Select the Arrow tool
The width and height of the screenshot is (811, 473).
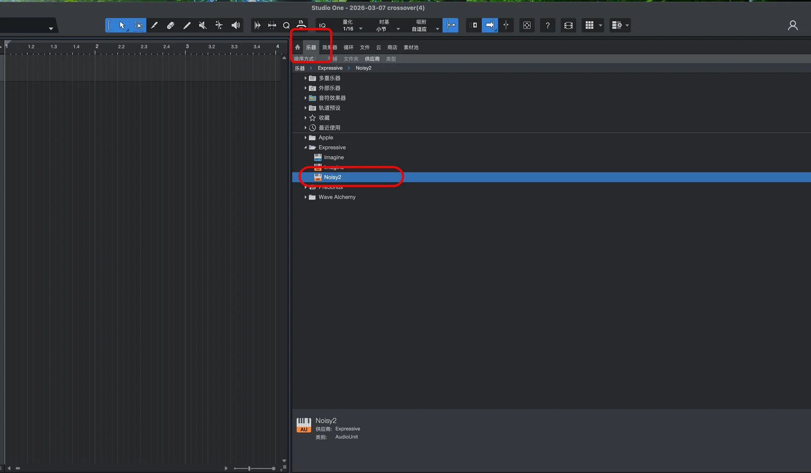122,25
